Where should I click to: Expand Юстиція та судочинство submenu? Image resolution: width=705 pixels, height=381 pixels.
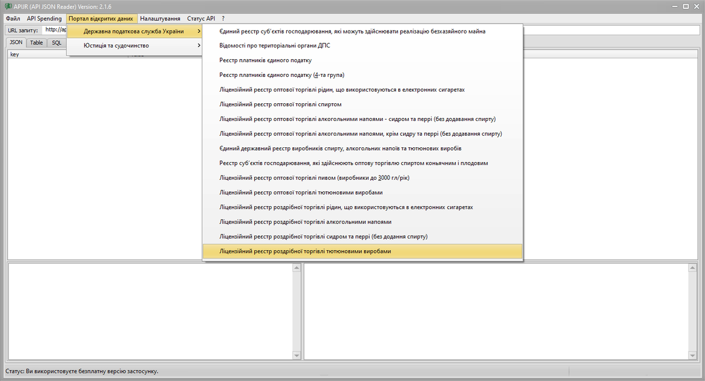(135, 45)
